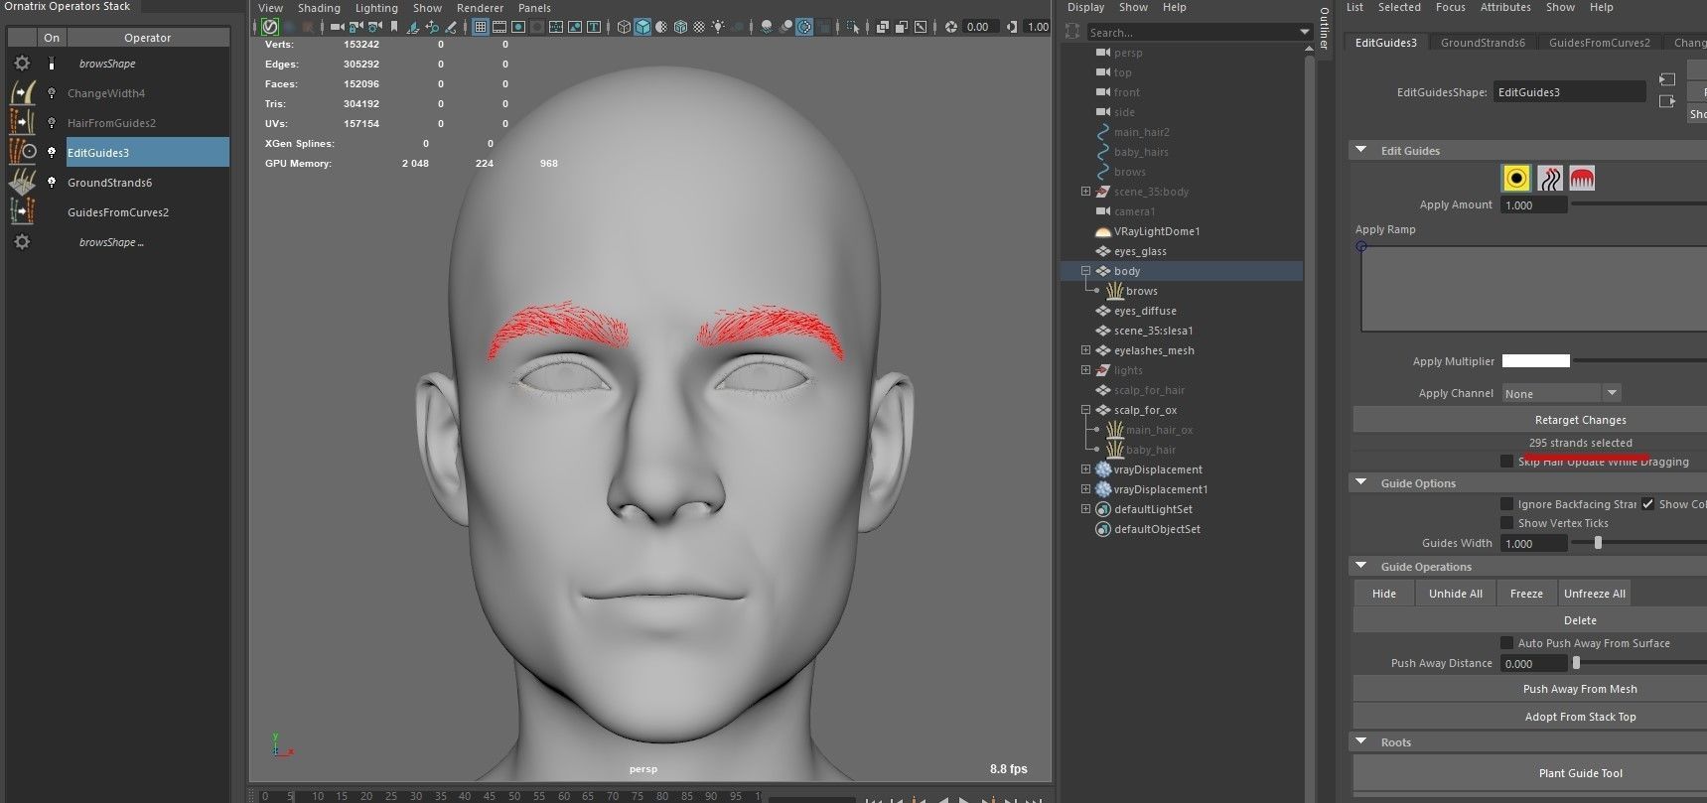This screenshot has width=1707, height=803.
Task: Click the gamma icon before 1.00
Action: pyautogui.click(x=1011, y=27)
